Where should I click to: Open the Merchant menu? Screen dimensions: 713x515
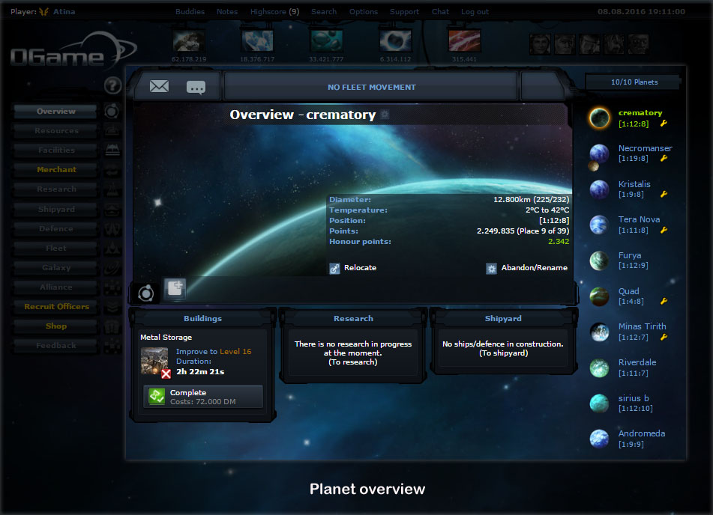tap(56, 170)
